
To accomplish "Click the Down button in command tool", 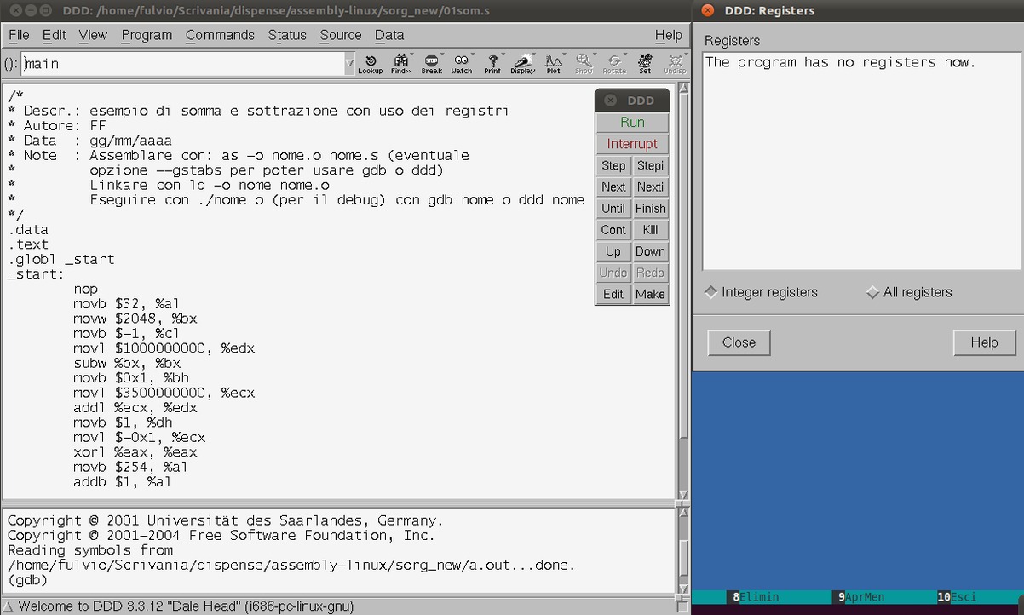I will (650, 251).
